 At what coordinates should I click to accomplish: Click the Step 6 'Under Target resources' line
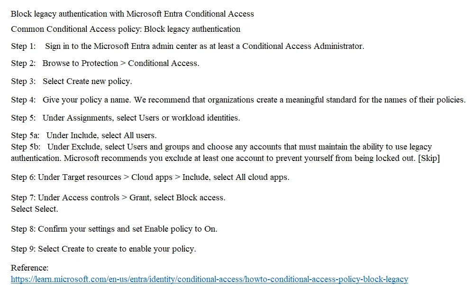[x=150, y=177]
